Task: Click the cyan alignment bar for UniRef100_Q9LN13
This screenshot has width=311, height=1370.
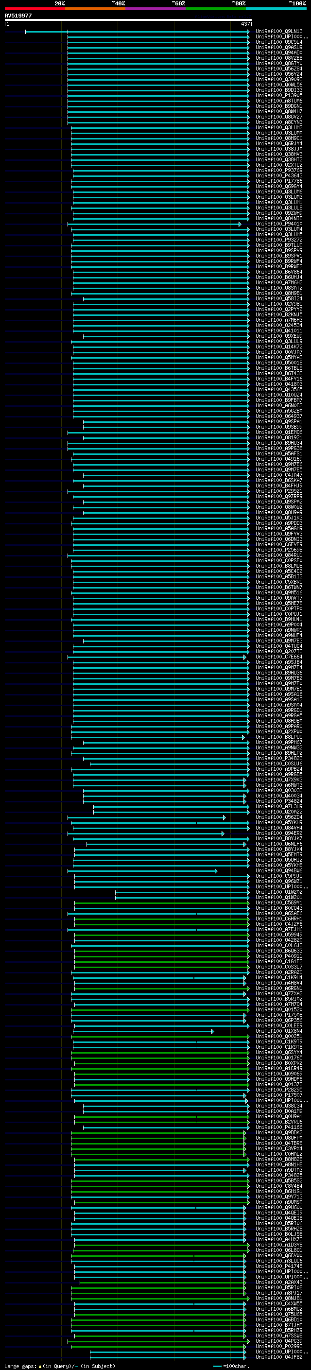Action: (x=137, y=32)
